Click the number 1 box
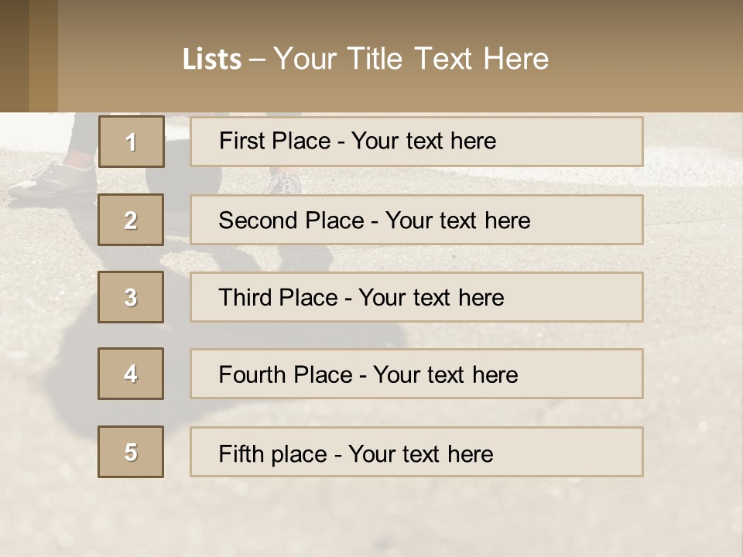Image resolution: width=743 pixels, height=557 pixels. click(x=131, y=142)
